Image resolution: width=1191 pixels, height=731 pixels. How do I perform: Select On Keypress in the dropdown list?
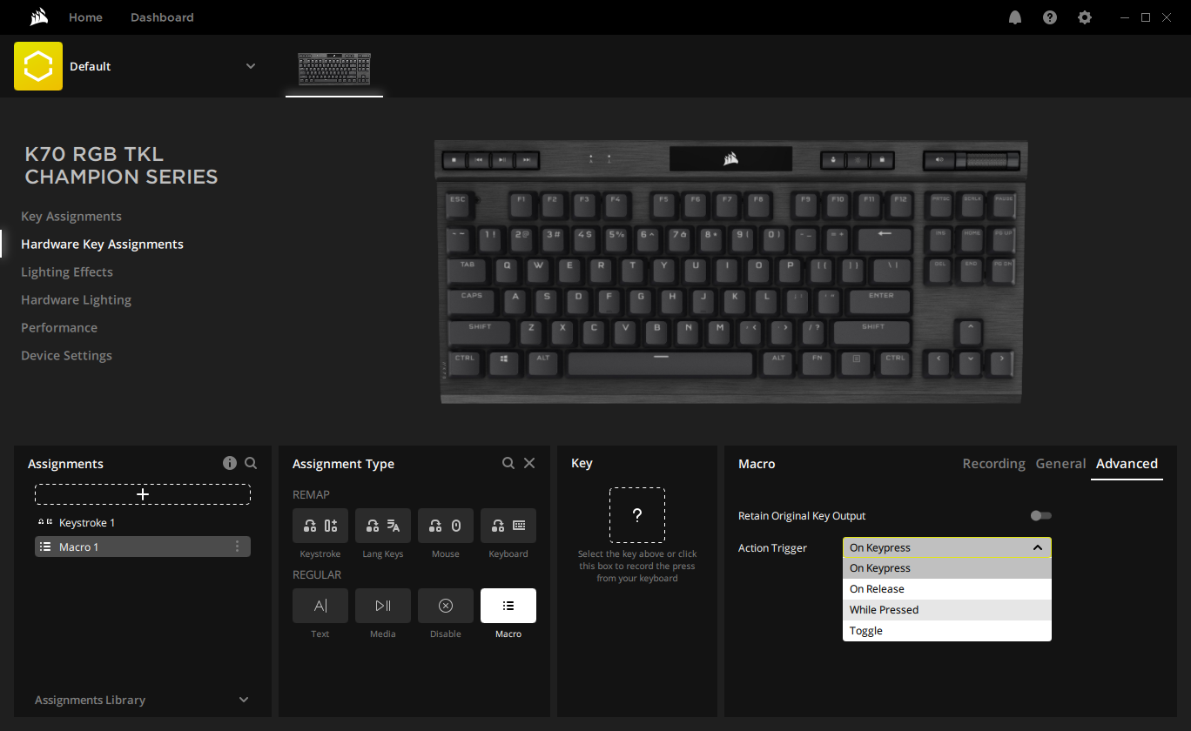pos(947,568)
